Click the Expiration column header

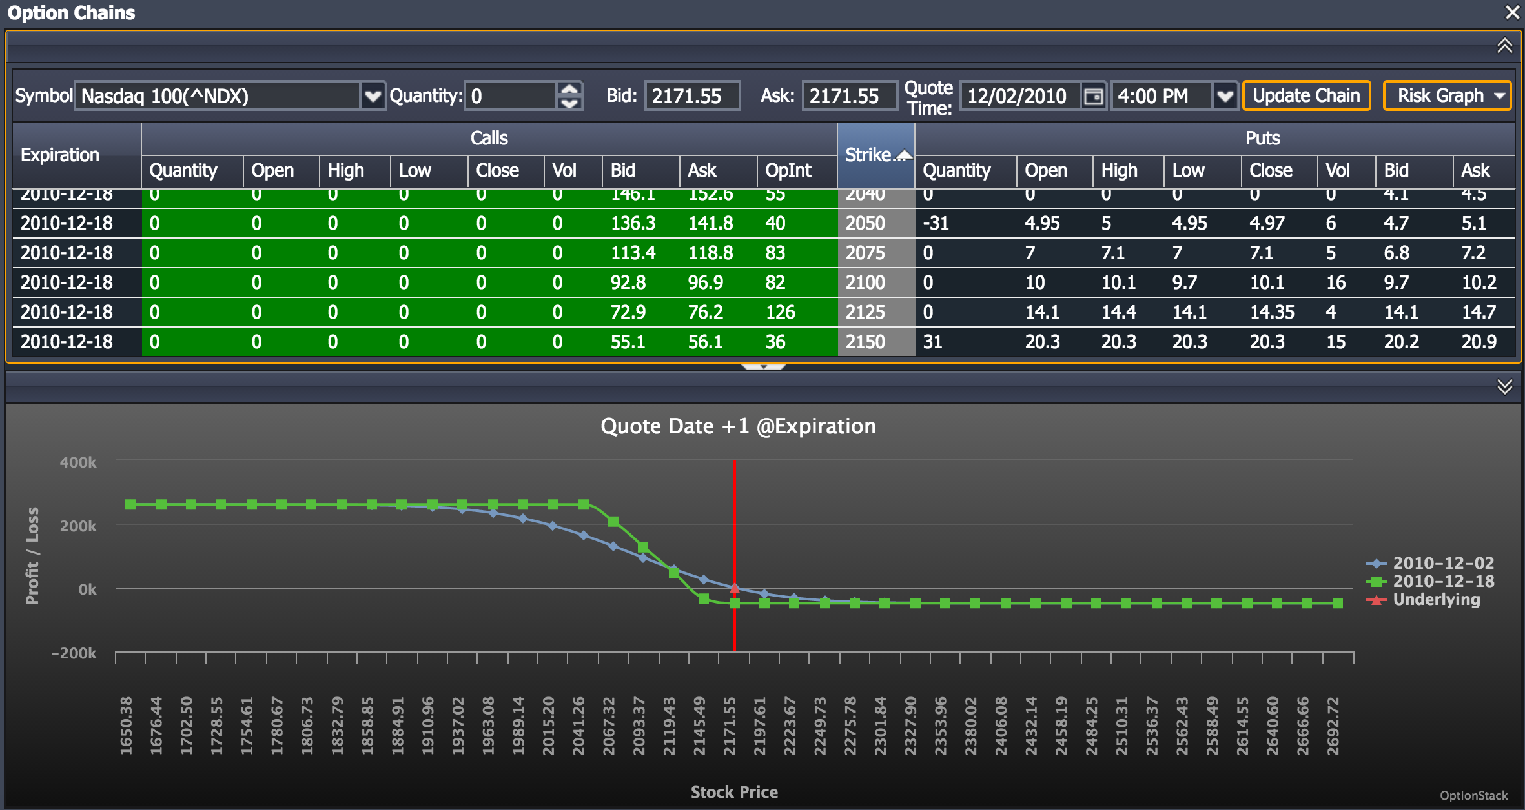tap(77, 155)
